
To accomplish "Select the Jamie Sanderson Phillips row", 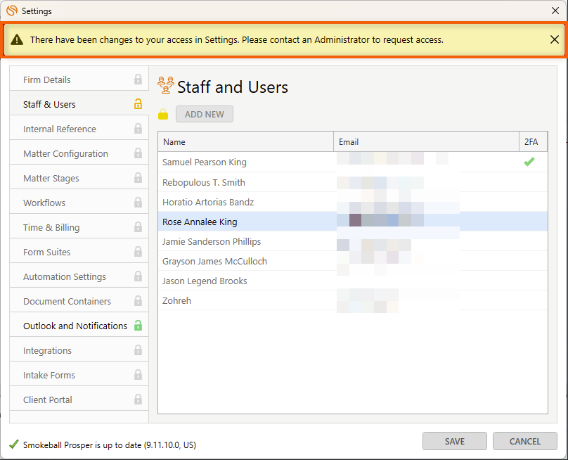I will pos(212,241).
